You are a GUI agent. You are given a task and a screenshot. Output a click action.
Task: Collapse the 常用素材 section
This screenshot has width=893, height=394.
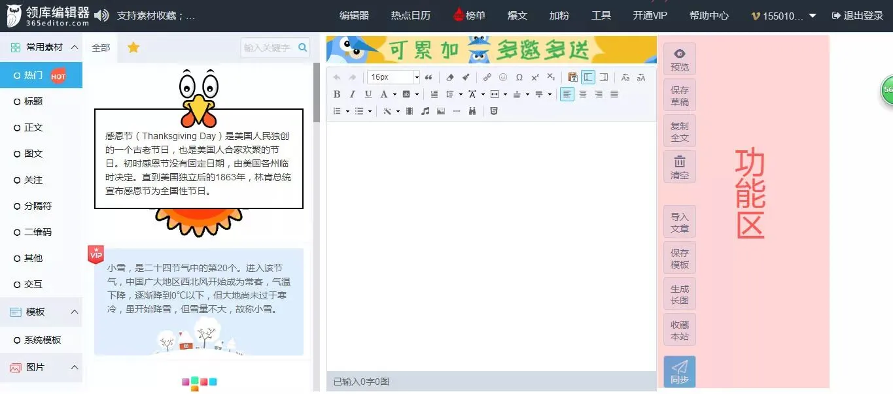[x=75, y=47]
